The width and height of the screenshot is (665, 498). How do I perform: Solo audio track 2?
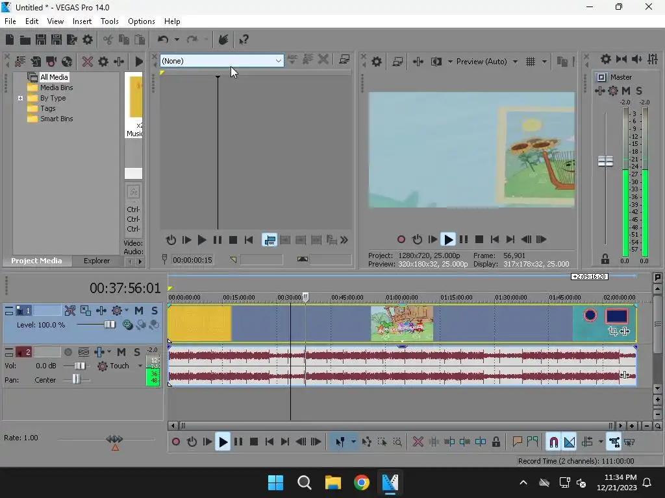pos(137,352)
